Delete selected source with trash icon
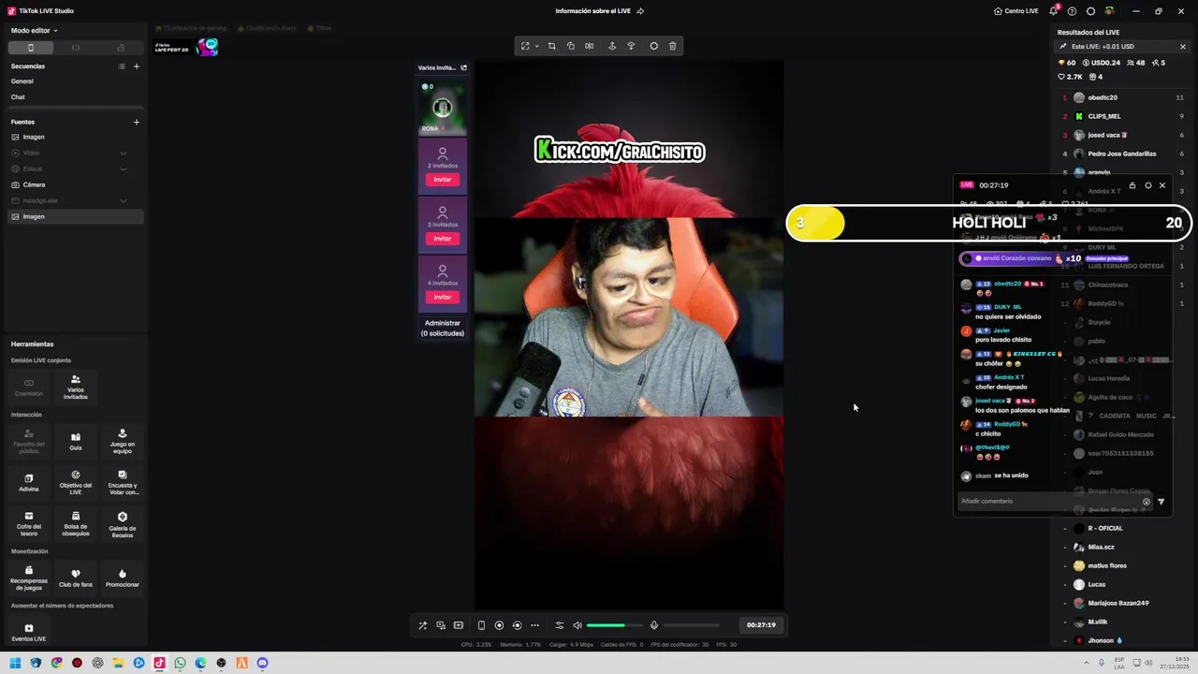This screenshot has width=1198, height=674. [672, 46]
